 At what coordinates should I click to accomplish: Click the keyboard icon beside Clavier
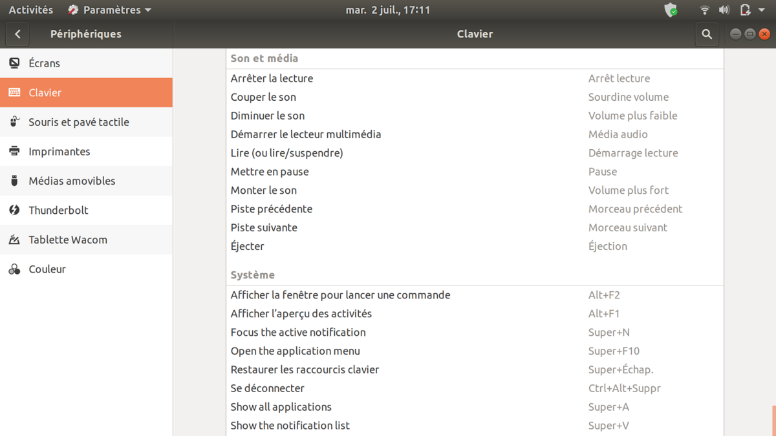coord(14,92)
